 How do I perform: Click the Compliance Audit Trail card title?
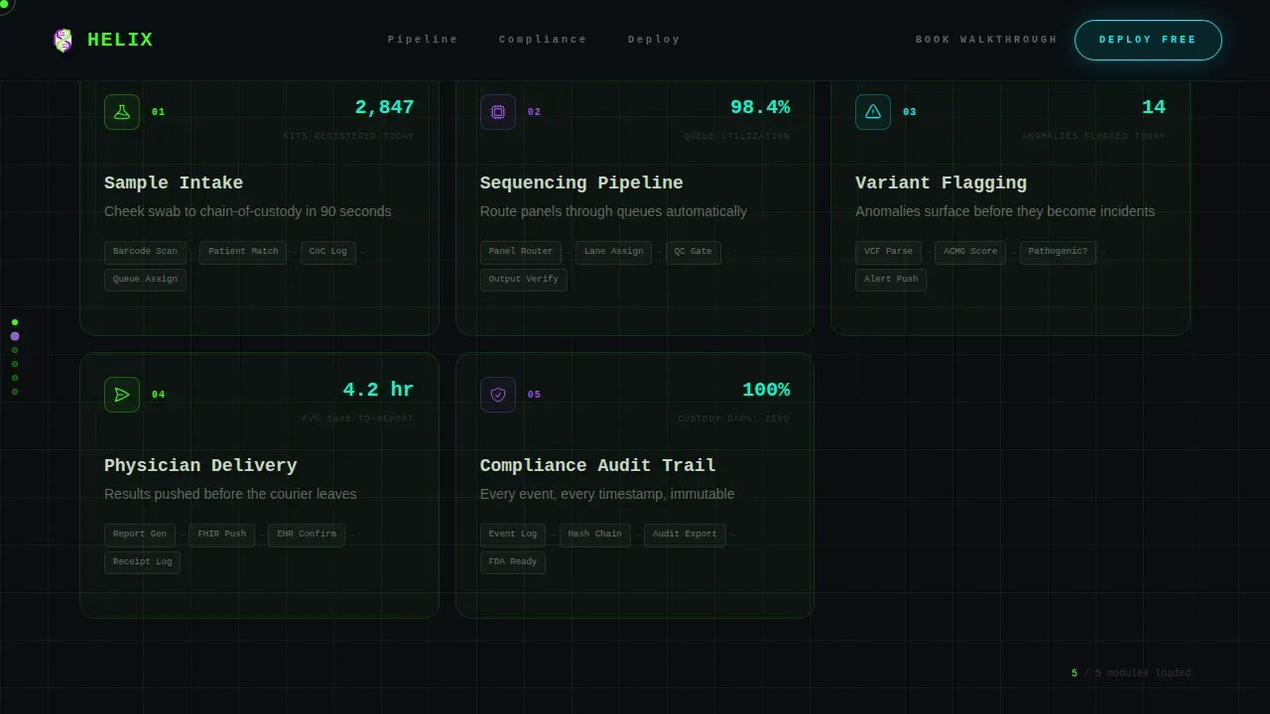[598, 466]
